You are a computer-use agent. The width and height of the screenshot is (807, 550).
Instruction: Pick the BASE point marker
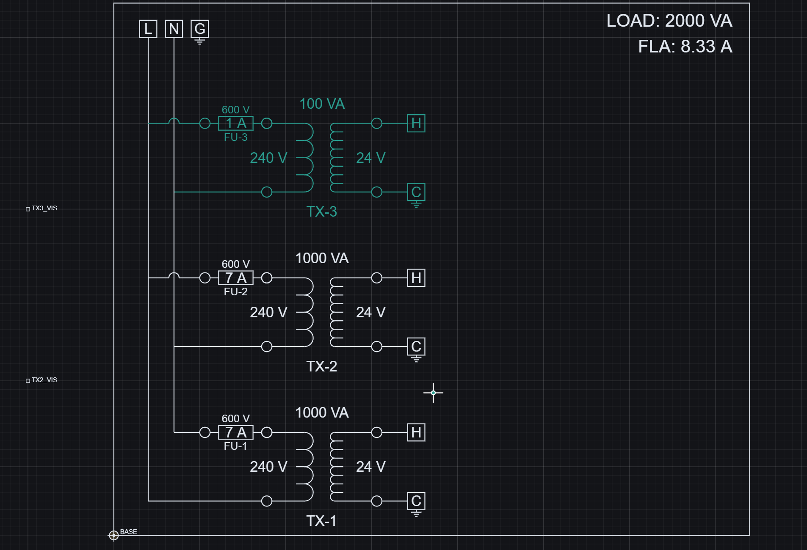[x=113, y=536]
